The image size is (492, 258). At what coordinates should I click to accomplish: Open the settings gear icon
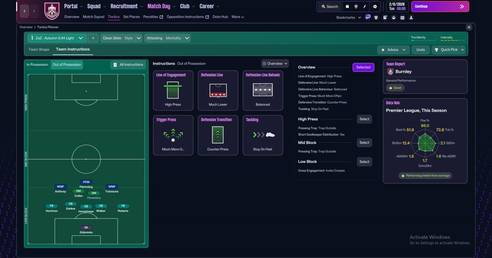[375, 7]
